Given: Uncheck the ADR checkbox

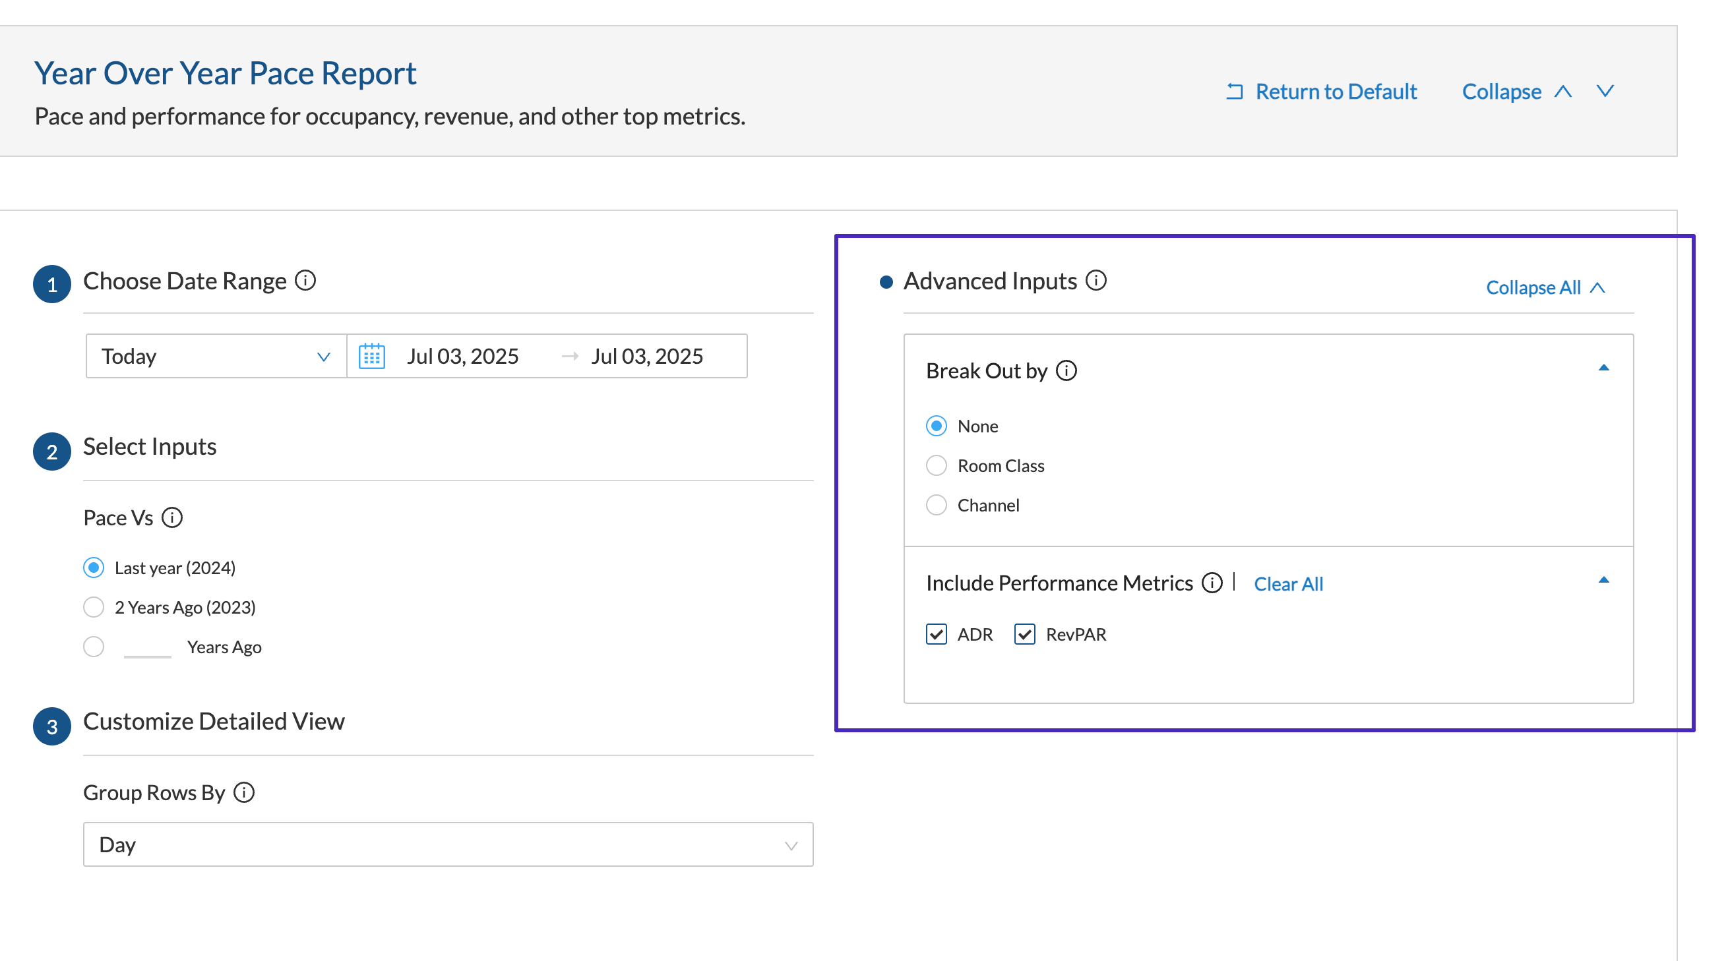Looking at the screenshot, I should [937, 634].
